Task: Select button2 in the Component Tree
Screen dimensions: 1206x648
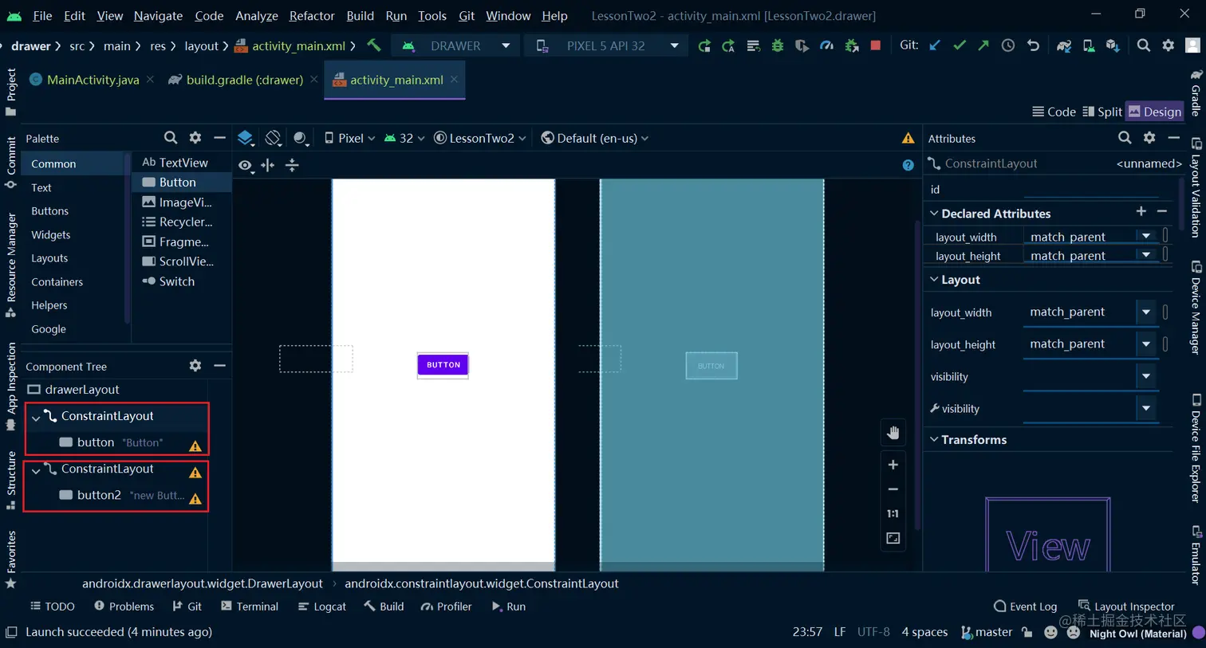Action: (x=99, y=495)
